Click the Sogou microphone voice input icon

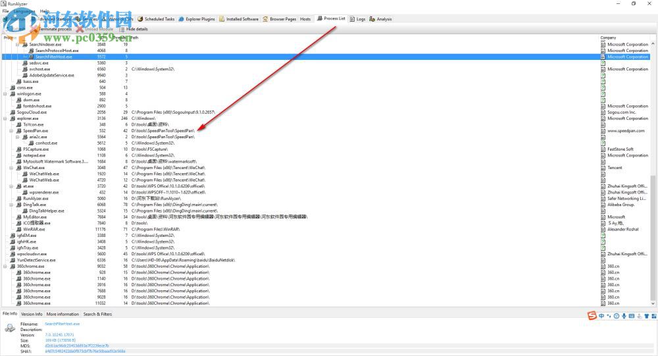point(624,316)
